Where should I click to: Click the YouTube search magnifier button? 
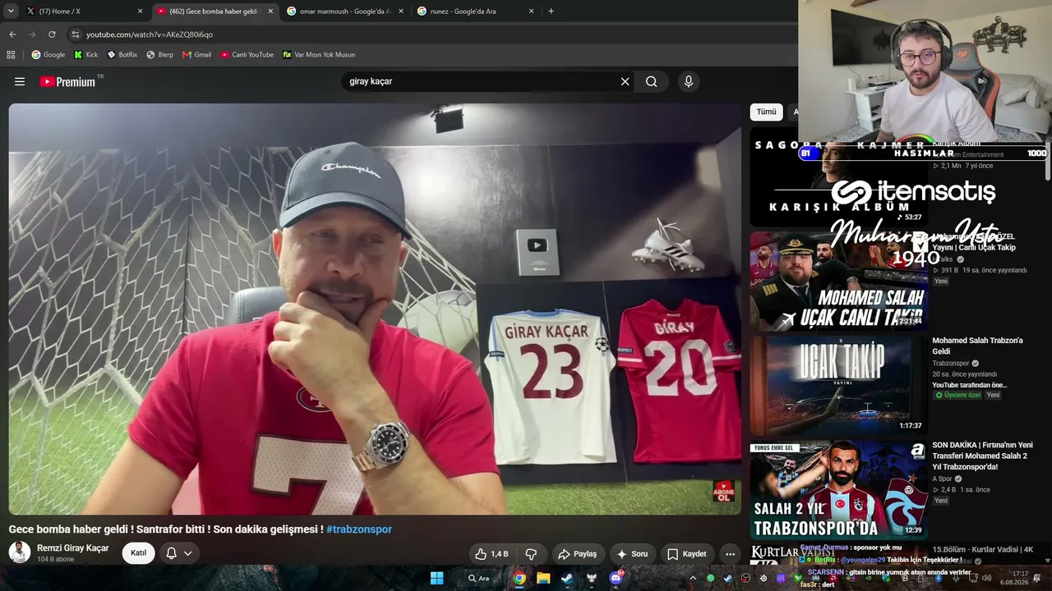click(x=651, y=81)
